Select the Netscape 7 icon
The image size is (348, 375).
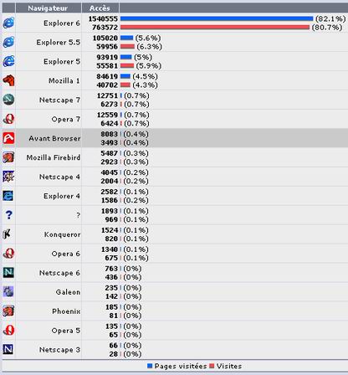[8, 100]
